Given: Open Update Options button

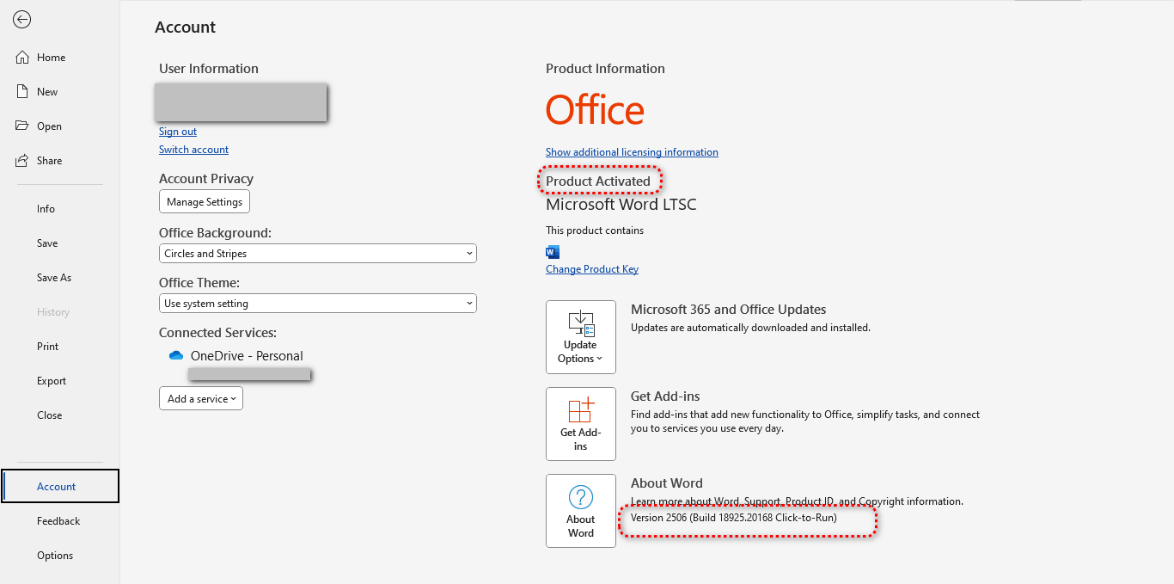Looking at the screenshot, I should click(x=581, y=337).
